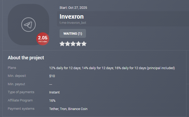Click the first rating star
The height and width of the screenshot is (117, 189).
coord(62,44)
